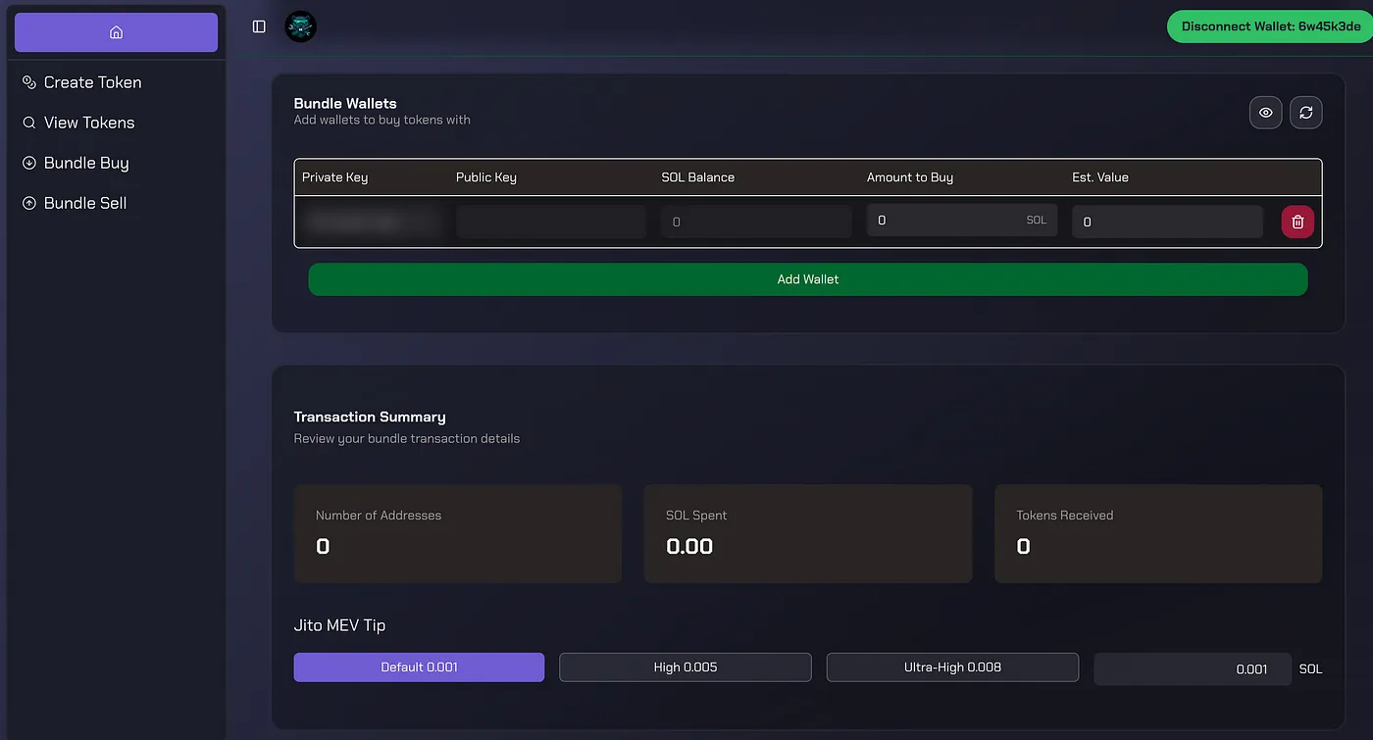Open Create Token page
Viewport: 1373px width, 740px height.
[x=82, y=82]
